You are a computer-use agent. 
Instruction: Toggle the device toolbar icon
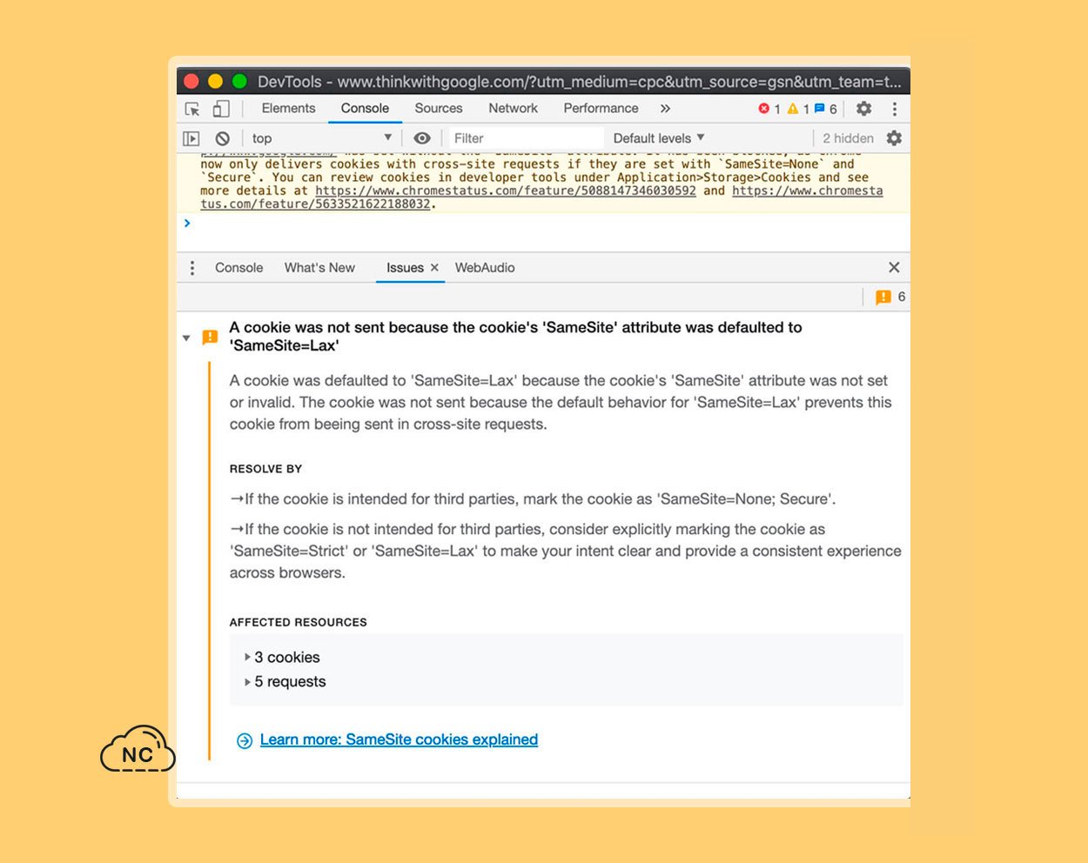tap(221, 109)
